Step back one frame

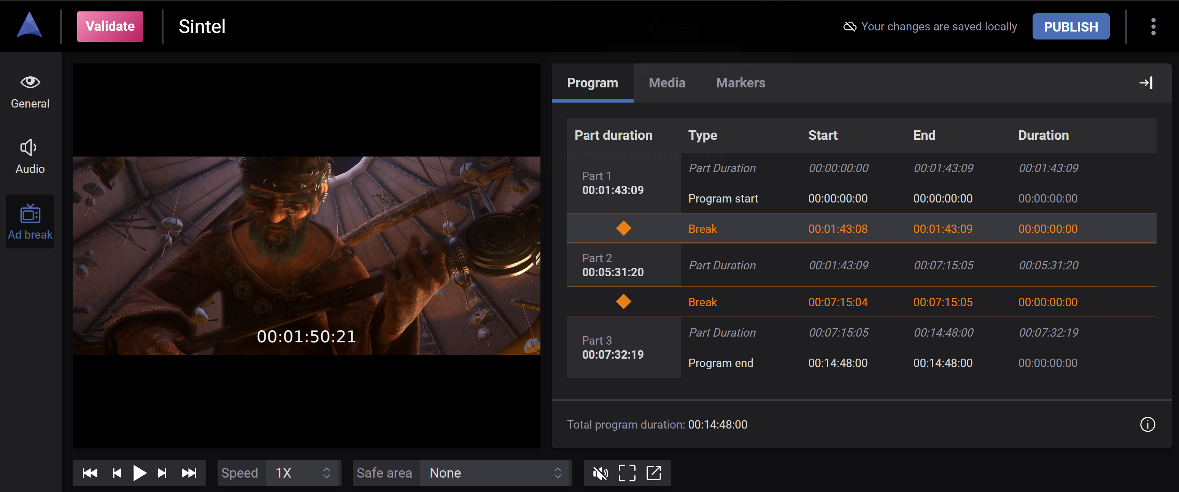tap(117, 473)
